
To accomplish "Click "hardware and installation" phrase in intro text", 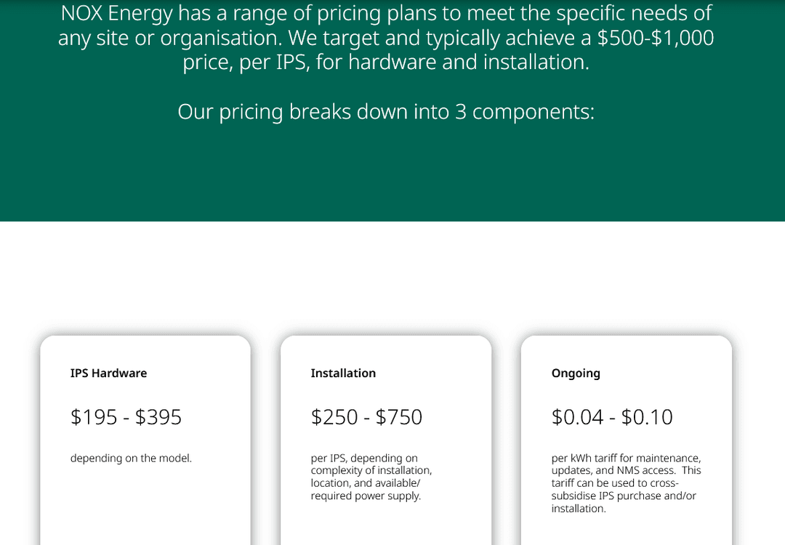I will pos(468,62).
